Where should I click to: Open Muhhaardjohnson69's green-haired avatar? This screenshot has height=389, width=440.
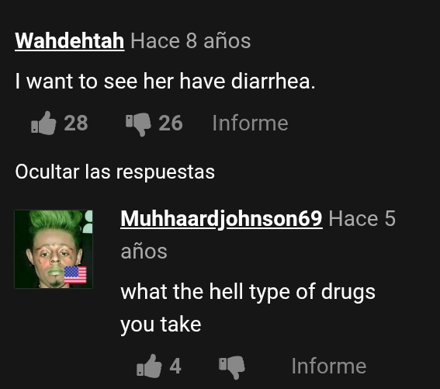click(x=54, y=249)
